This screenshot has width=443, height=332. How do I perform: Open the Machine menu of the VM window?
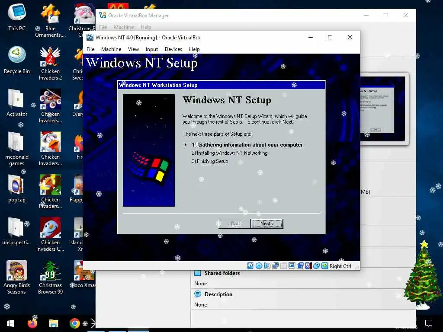[x=111, y=49]
